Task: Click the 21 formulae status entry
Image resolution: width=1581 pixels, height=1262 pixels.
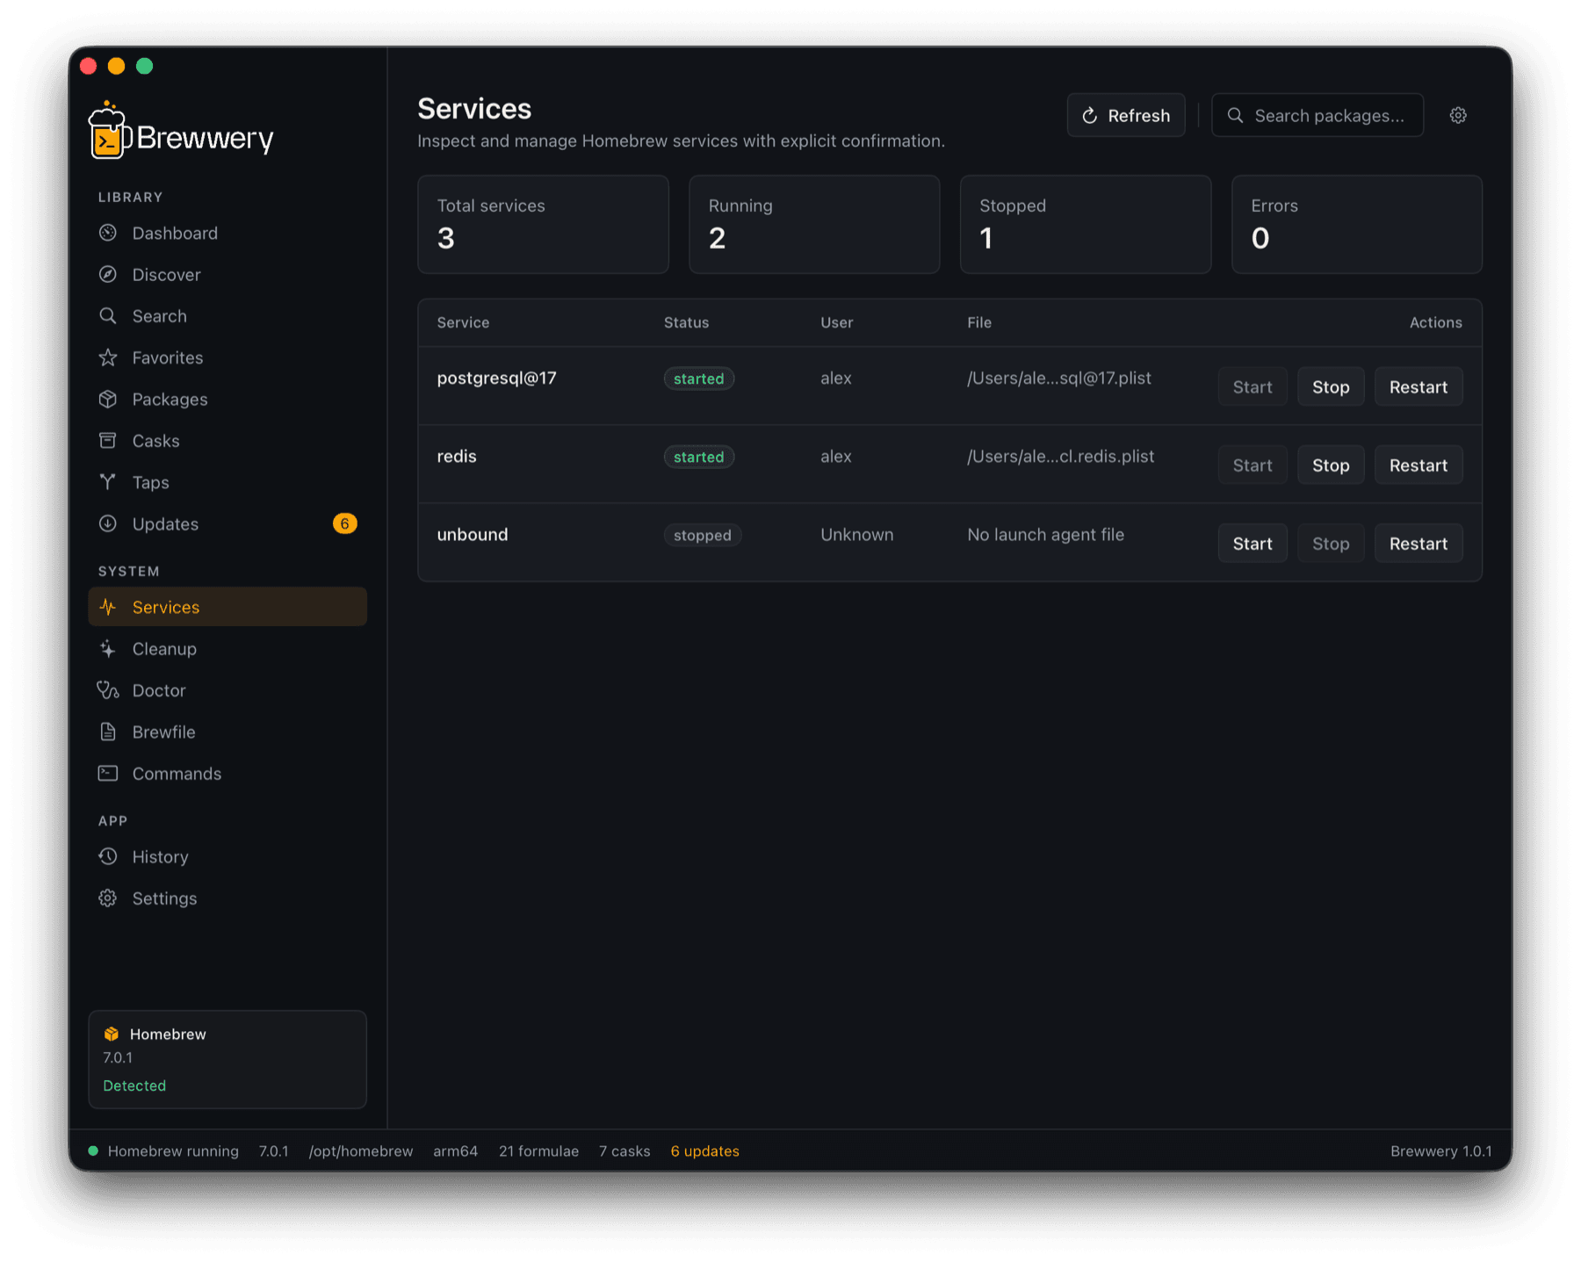Action: pos(538,1150)
